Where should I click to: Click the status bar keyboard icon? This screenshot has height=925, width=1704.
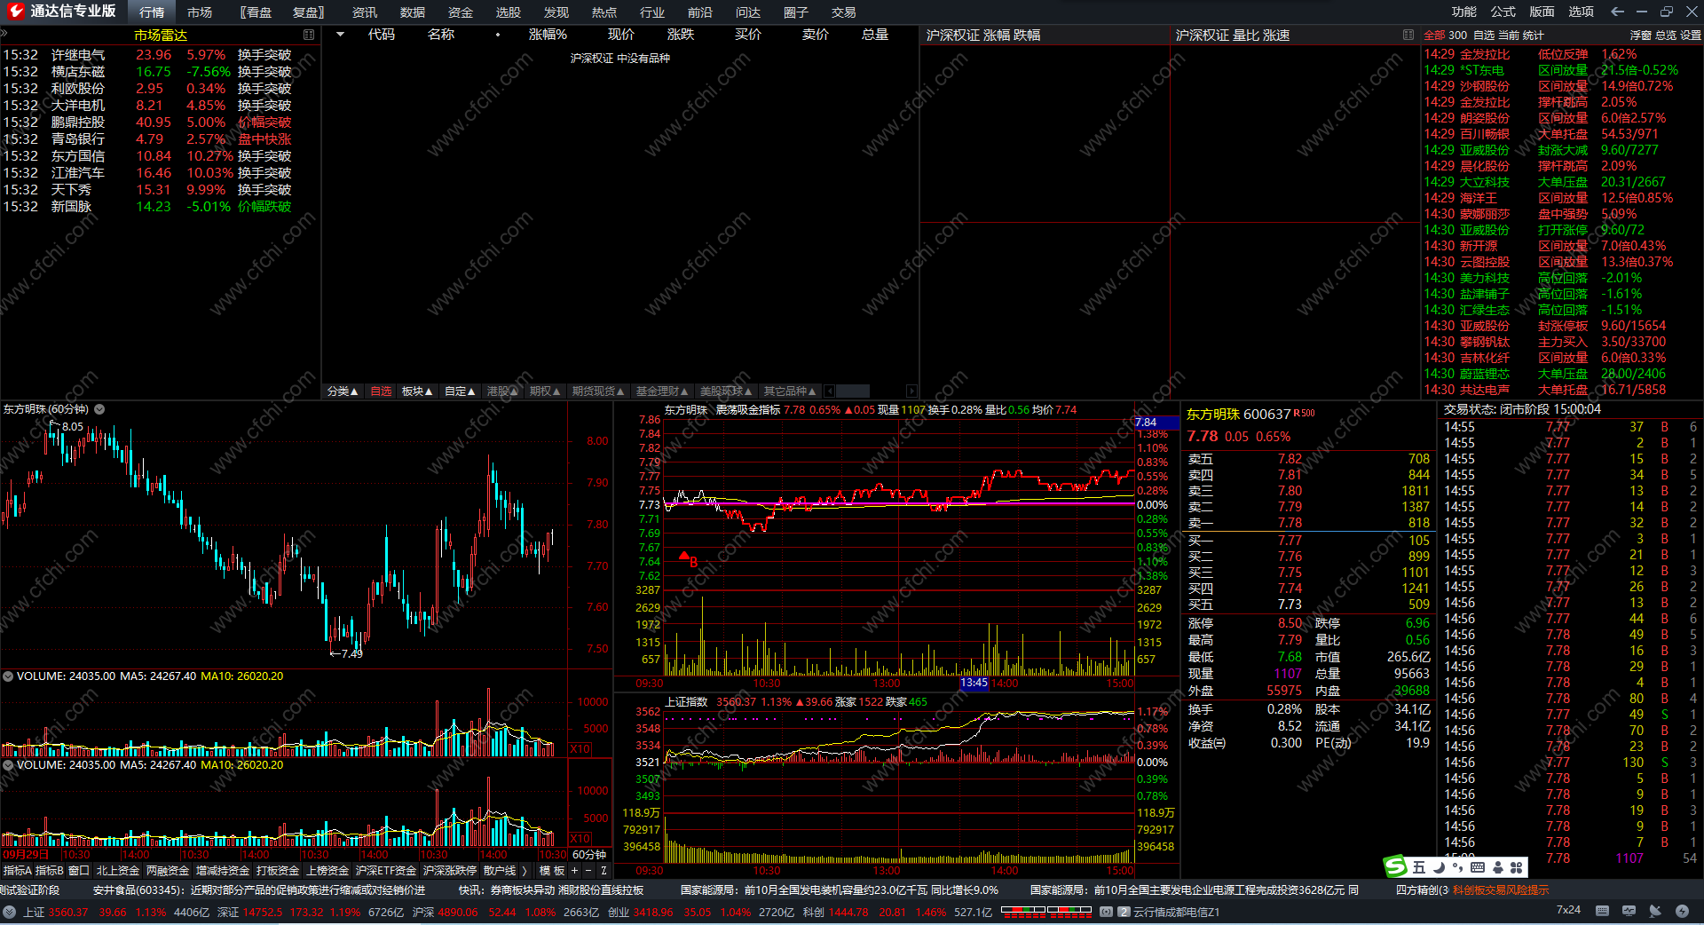pos(1602,911)
